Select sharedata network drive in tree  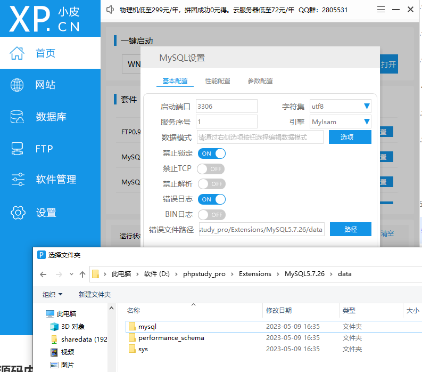tap(79, 339)
